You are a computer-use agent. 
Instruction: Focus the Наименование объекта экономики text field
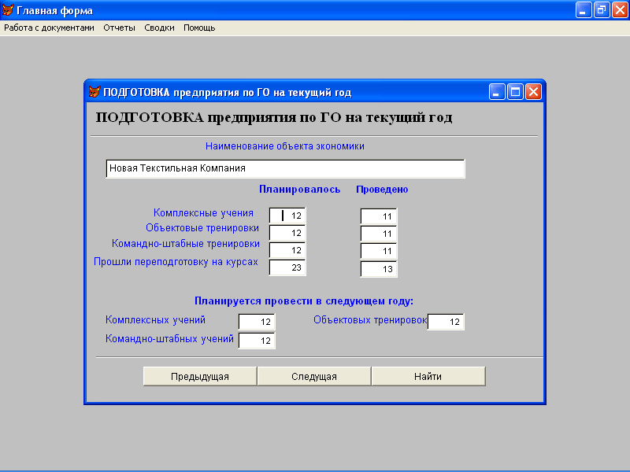tap(285, 168)
